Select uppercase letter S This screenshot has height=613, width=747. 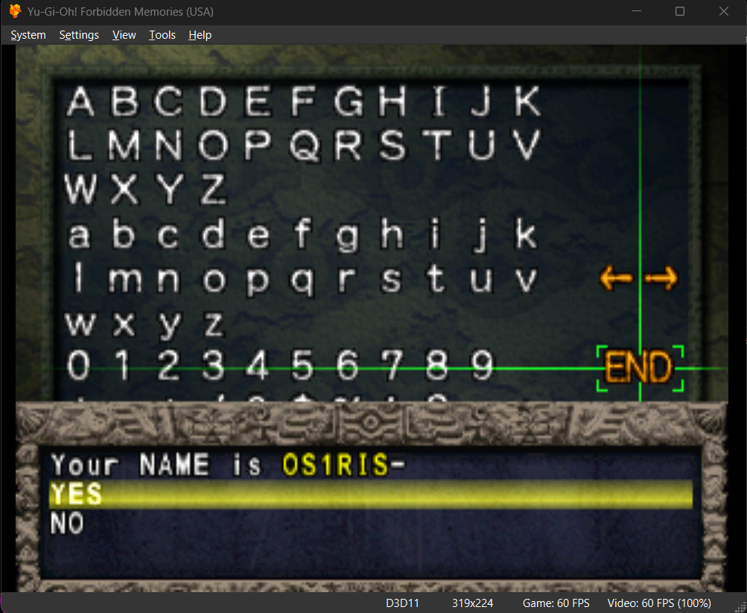[392, 144]
